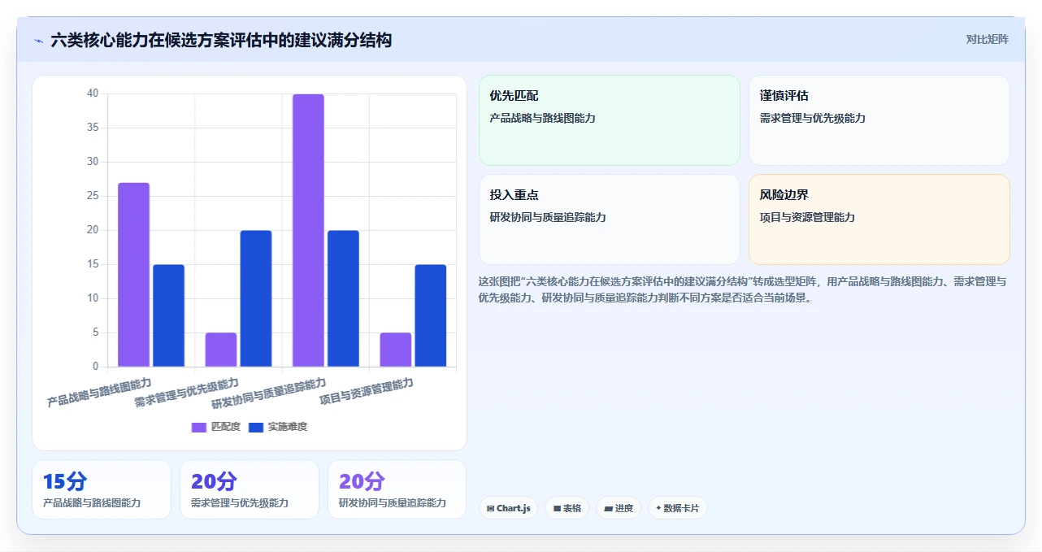Click 需求管理与优先级能力 text in 谨慎评估 card

tap(813, 119)
